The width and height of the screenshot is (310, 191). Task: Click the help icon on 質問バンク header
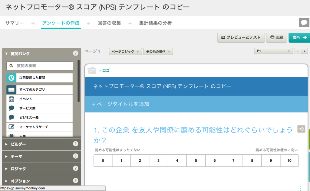[75, 53]
